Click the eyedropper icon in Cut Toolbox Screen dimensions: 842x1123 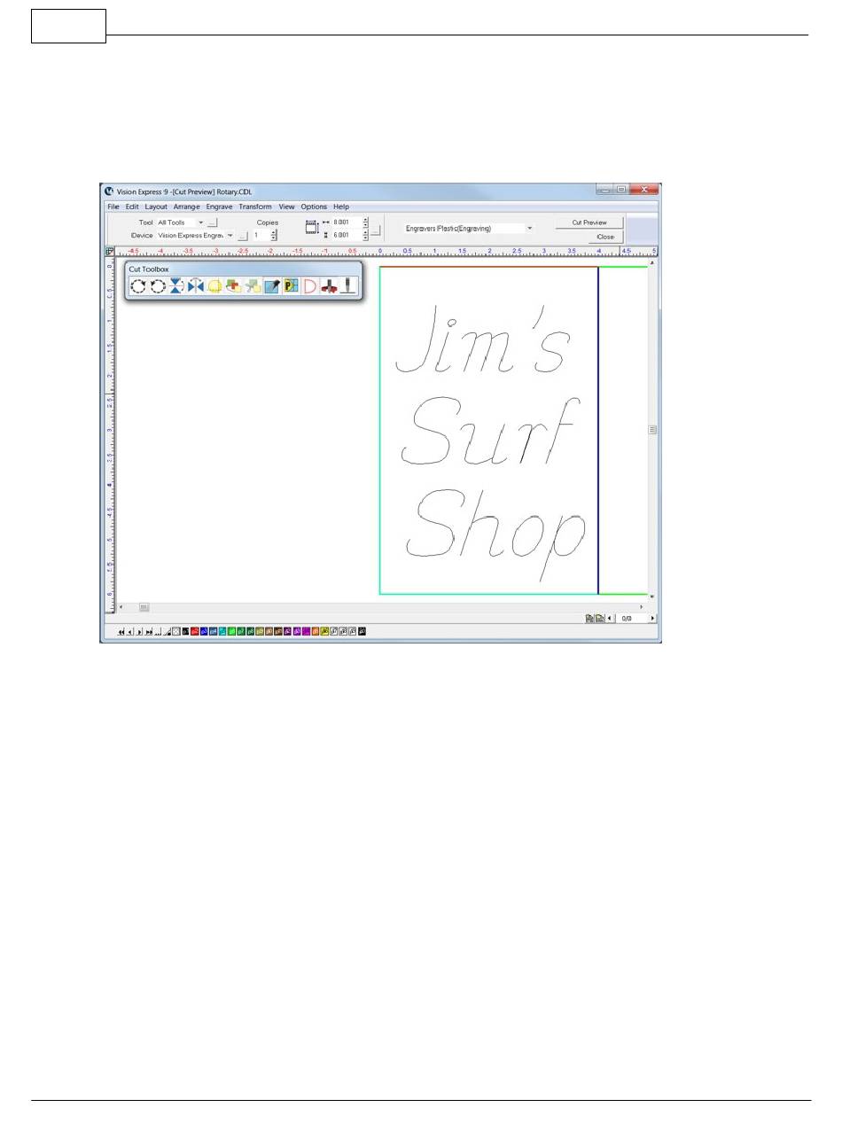[x=272, y=286]
